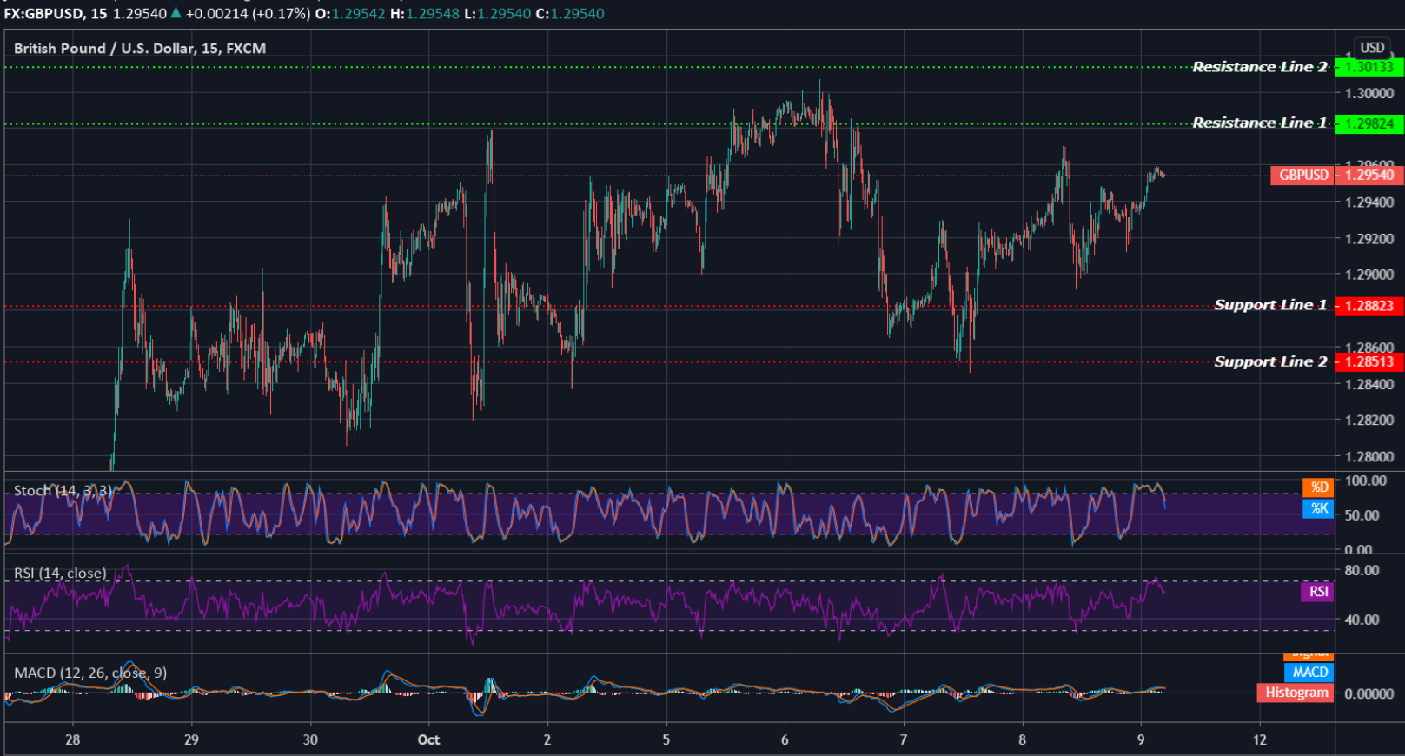Click the Resistance Line 1 text label
1405x756 pixels.
pos(1259,123)
